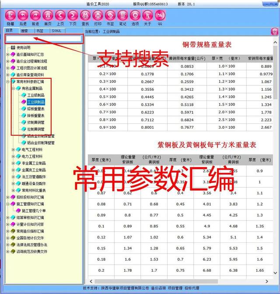Collapse the 常用材料参数汇编 node
The image size is (280, 294).
[8, 81]
